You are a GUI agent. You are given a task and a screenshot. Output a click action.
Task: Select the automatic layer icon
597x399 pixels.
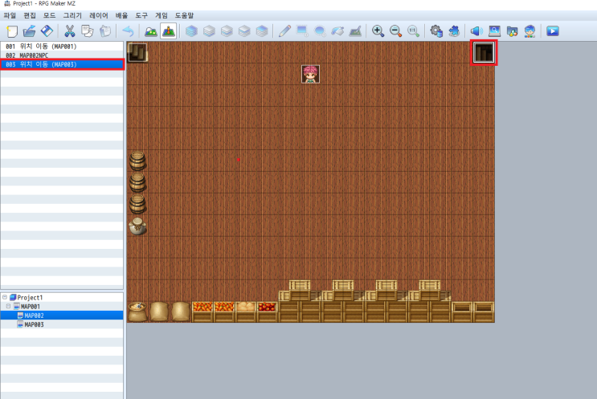(x=191, y=31)
